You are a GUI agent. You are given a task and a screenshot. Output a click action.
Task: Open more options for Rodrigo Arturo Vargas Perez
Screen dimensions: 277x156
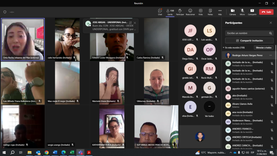coord(270,55)
